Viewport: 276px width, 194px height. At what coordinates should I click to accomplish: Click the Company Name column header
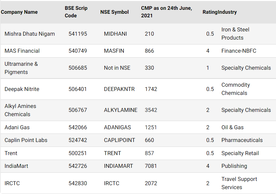pyautogui.click(x=19, y=12)
